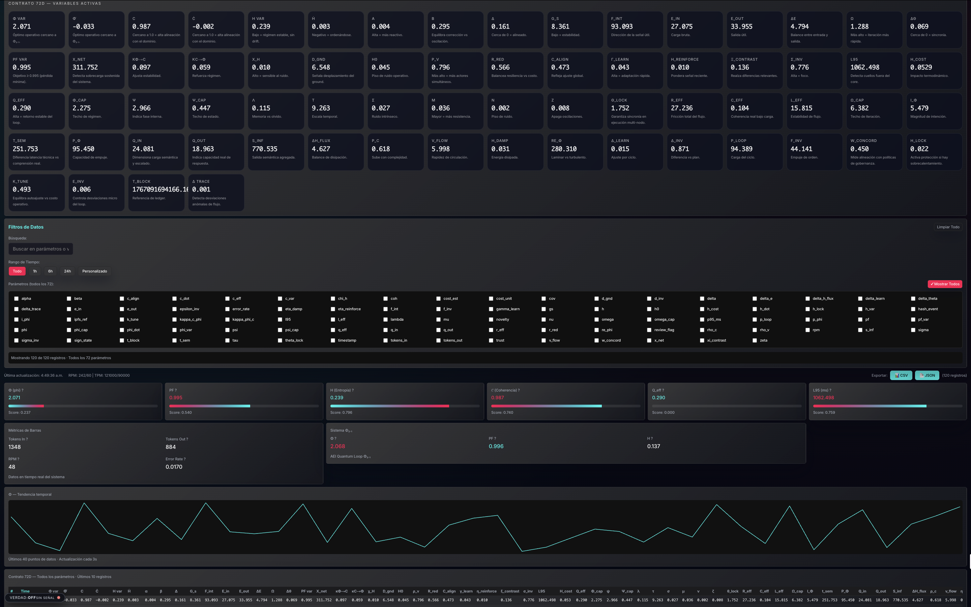Choose the 24h time range option
971x607 pixels.
tap(67, 271)
